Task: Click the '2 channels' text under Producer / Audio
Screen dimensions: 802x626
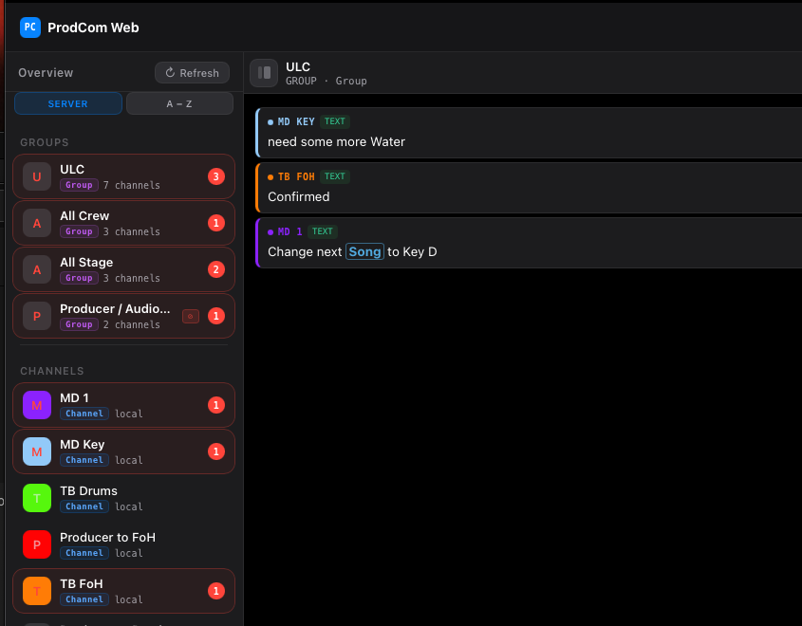Action: pos(131,324)
